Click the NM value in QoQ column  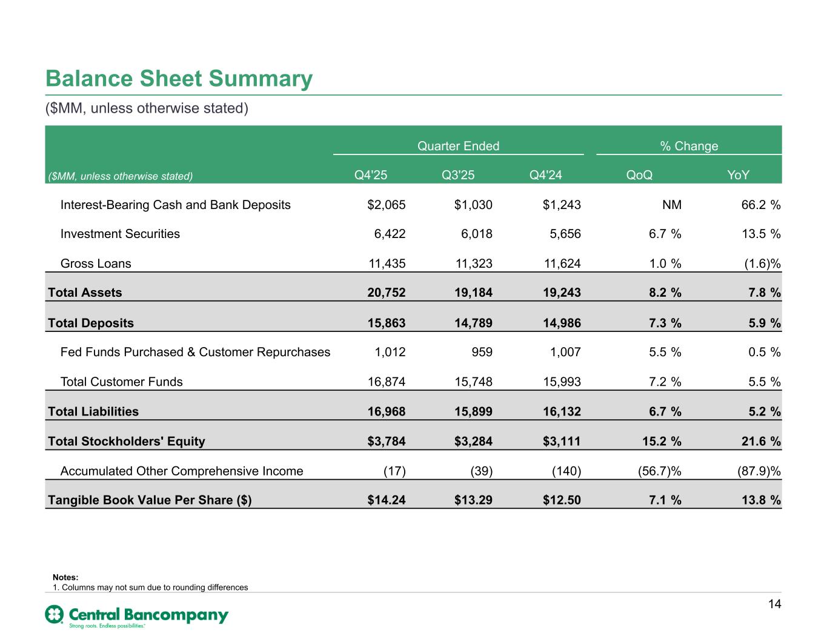click(x=672, y=205)
